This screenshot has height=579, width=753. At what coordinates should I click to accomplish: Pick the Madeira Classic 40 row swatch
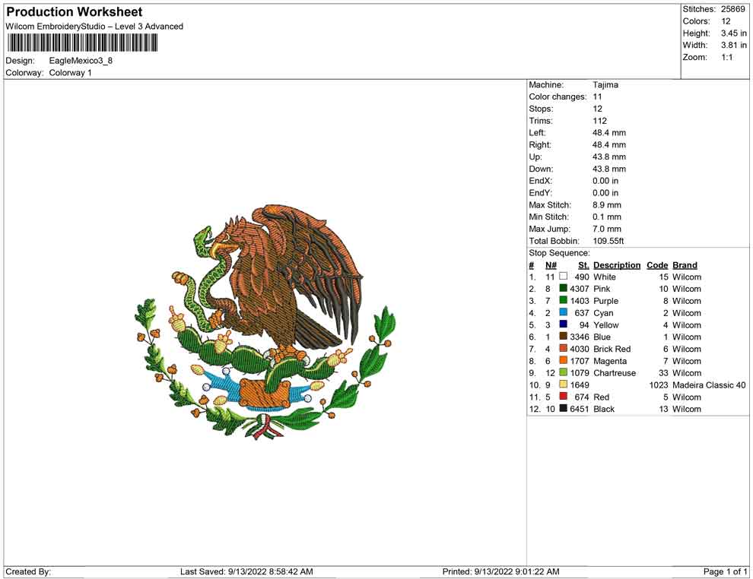564,384
